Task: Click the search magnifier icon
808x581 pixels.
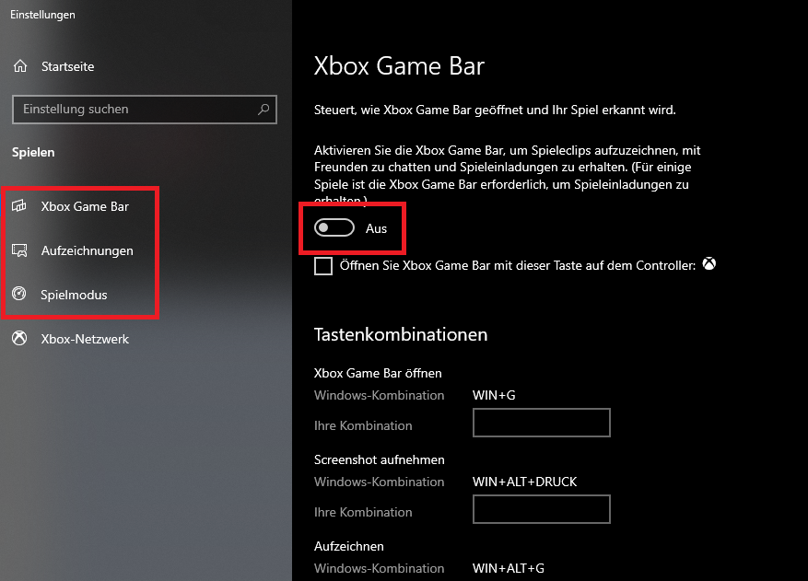Action: [x=263, y=110]
